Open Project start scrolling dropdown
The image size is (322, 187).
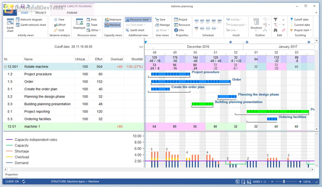pos(301,30)
